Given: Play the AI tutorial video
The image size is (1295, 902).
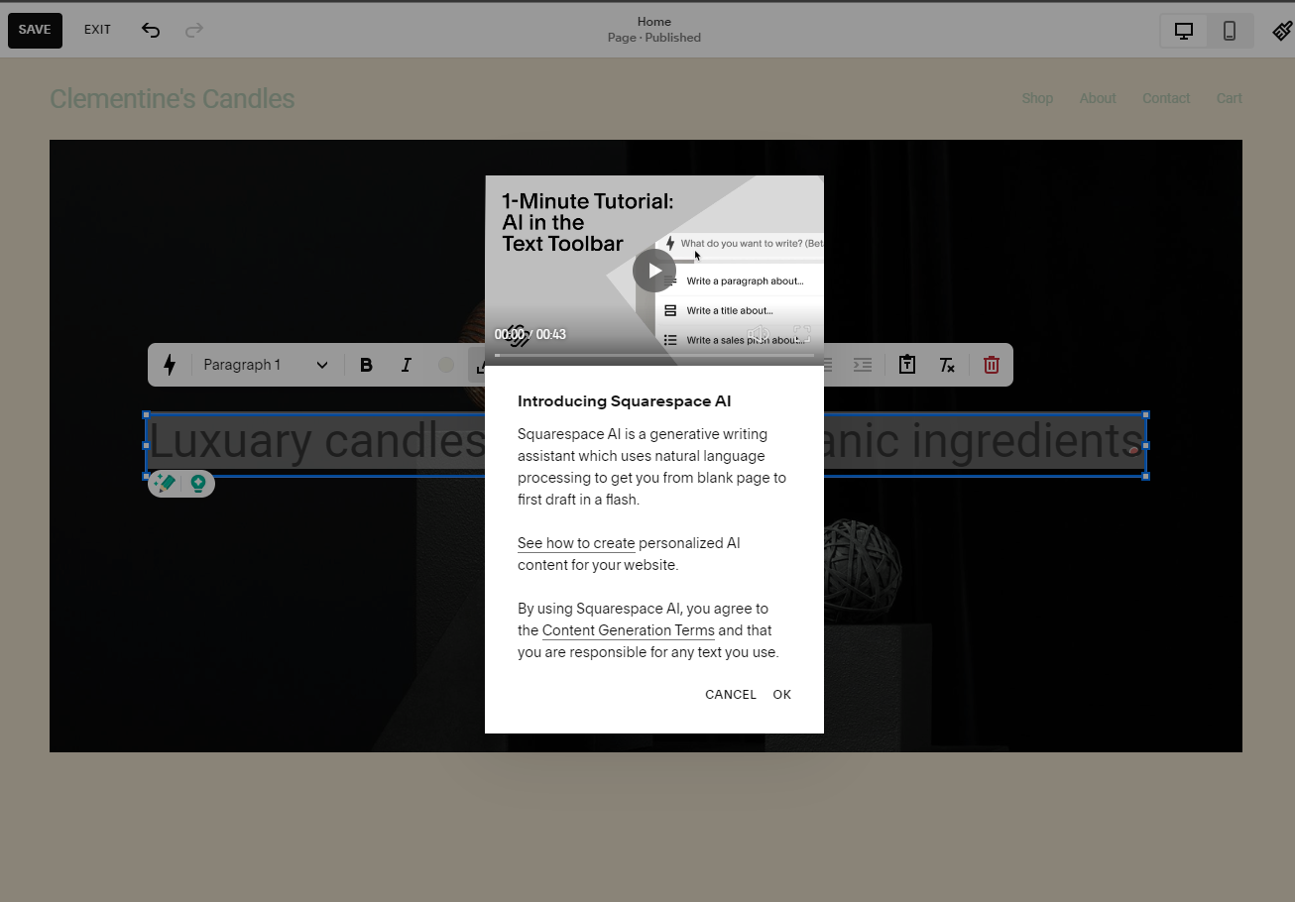Looking at the screenshot, I should 653,269.
